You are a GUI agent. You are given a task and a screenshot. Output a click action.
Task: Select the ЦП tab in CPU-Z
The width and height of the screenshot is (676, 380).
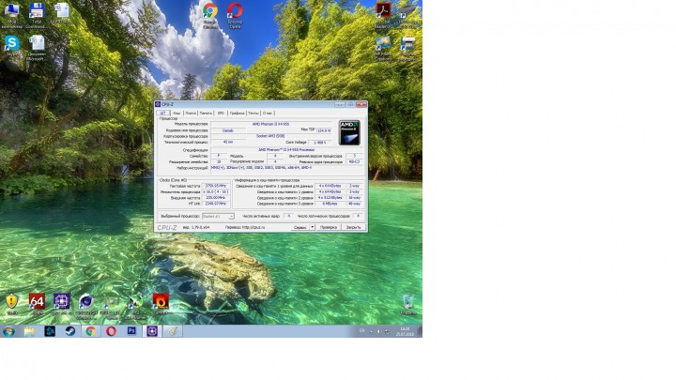pyautogui.click(x=163, y=113)
